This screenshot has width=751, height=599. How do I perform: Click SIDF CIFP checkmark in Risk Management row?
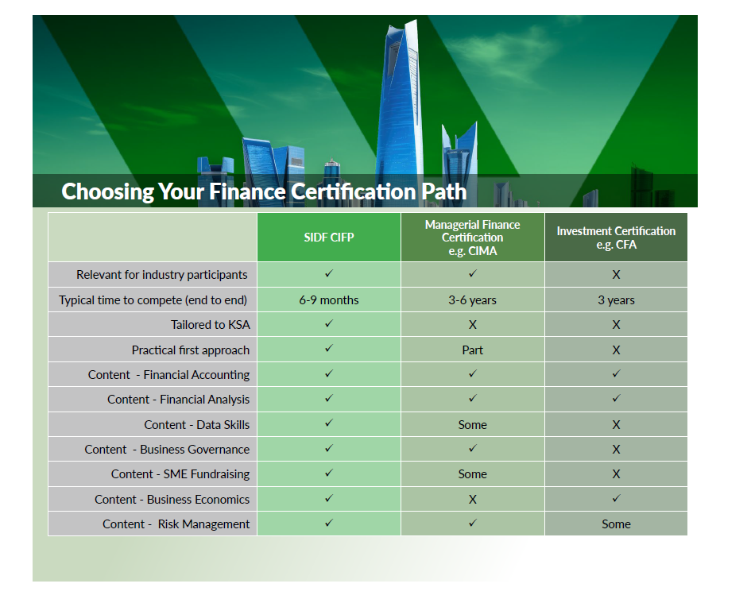tap(328, 524)
